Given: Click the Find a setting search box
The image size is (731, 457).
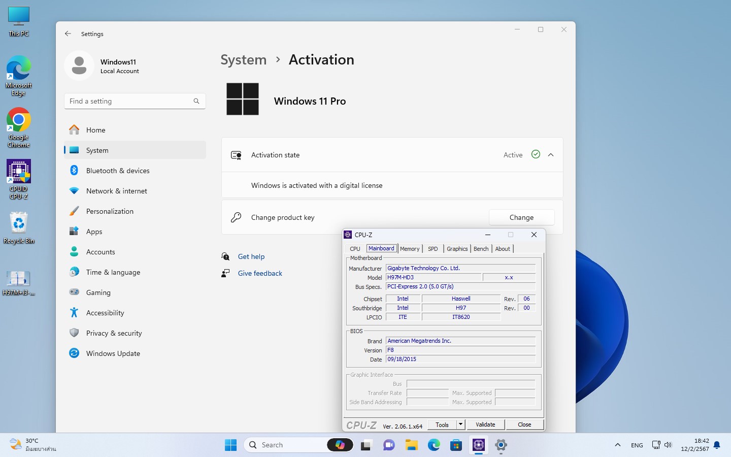Looking at the screenshot, I should click(135, 101).
